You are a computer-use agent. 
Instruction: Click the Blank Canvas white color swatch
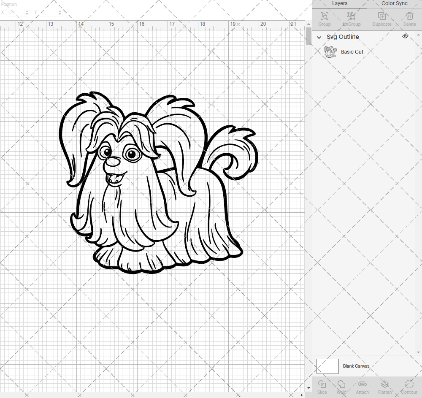[x=327, y=366]
